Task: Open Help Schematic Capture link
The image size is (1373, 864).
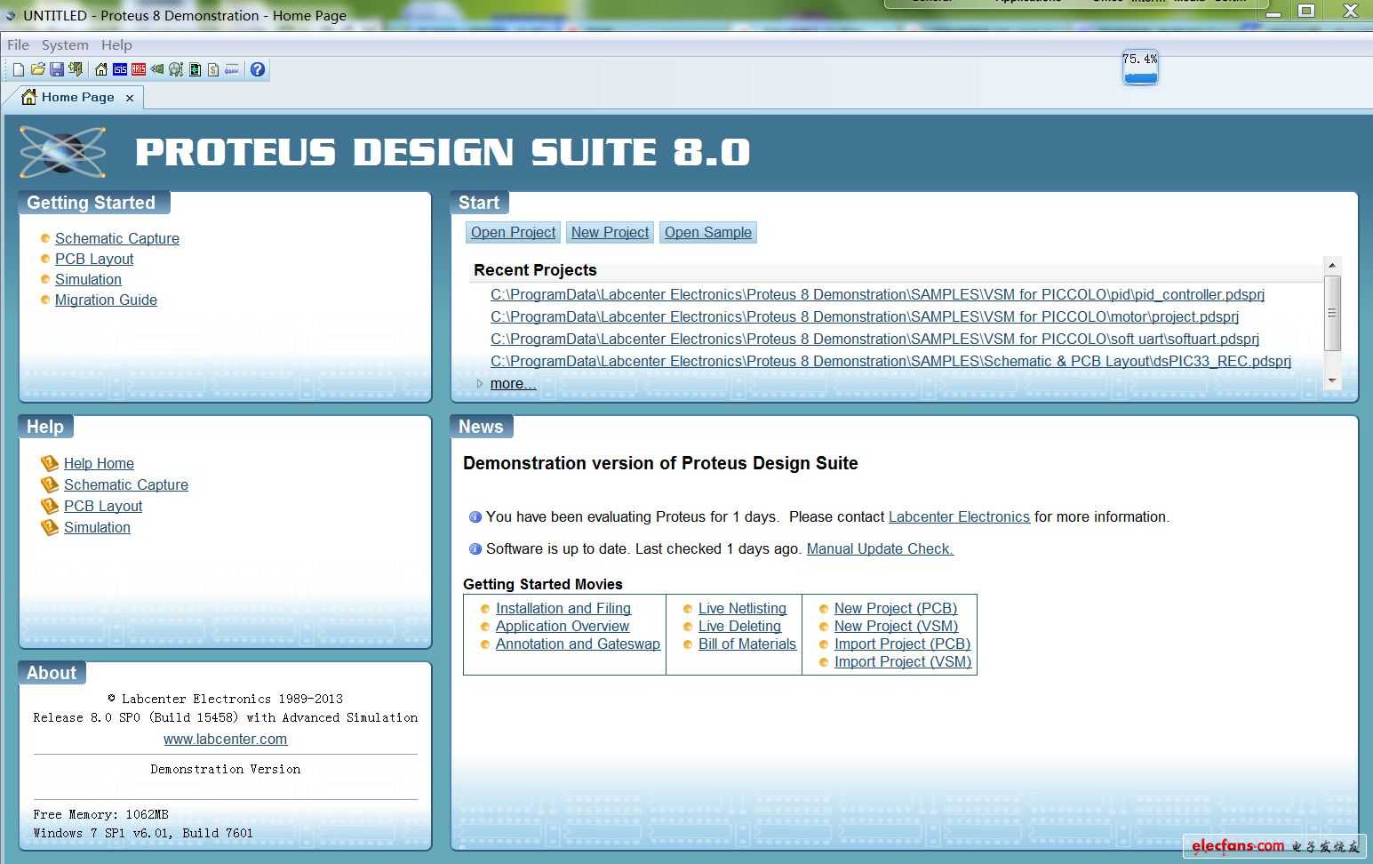Action: click(x=126, y=484)
